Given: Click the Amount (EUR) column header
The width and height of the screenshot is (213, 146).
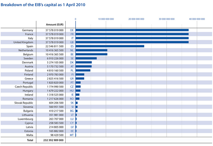Looking at the screenshot, I should tap(55, 25).
